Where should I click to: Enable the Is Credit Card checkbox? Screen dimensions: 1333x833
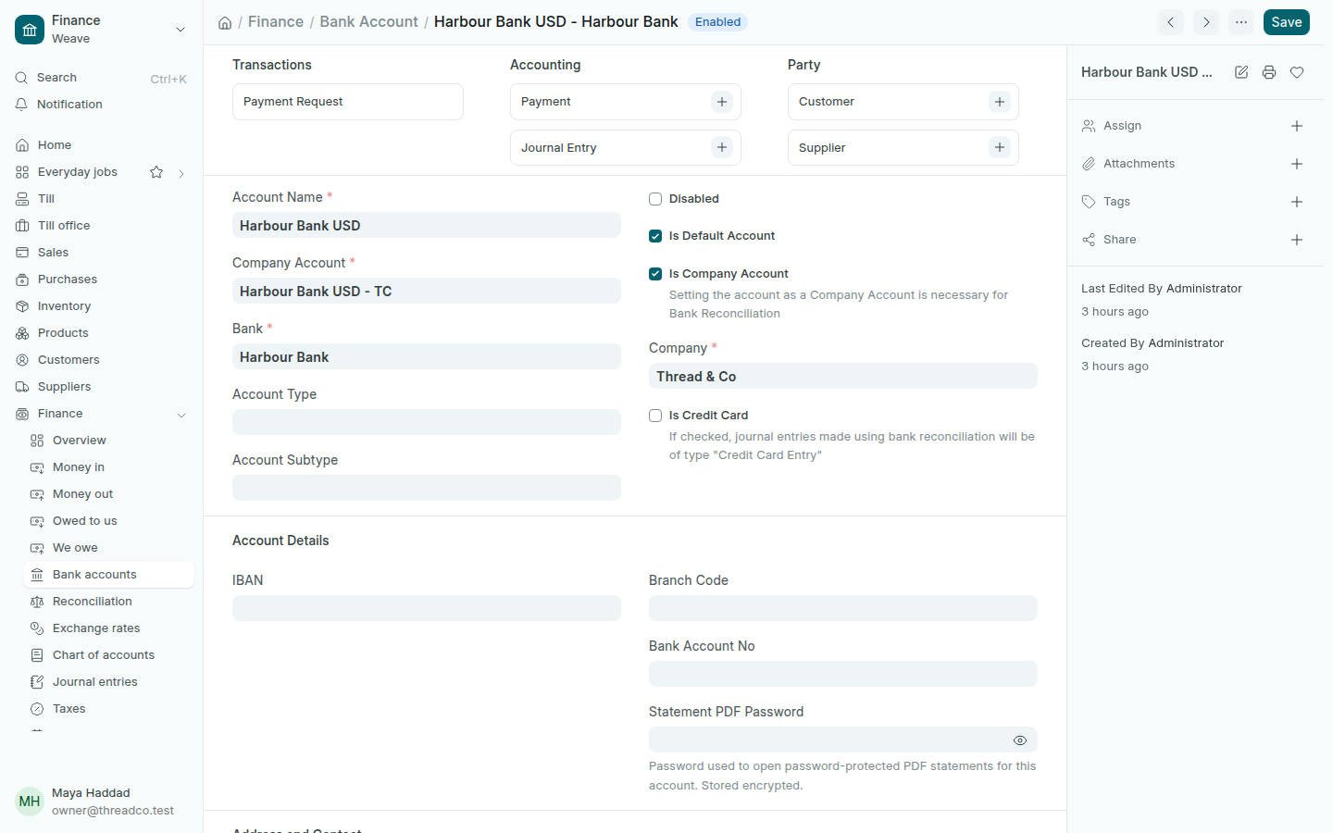[x=655, y=416]
